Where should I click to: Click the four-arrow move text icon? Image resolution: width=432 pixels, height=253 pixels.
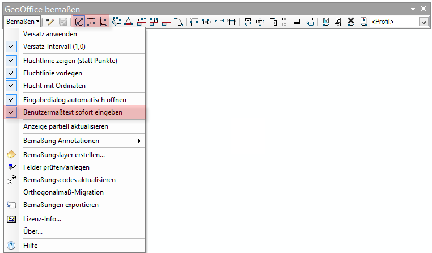coord(260,22)
